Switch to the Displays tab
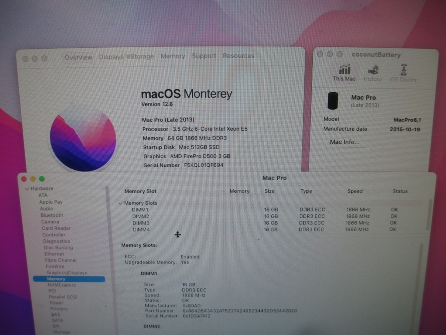Viewport: 446px width, 335px height. coord(111,57)
